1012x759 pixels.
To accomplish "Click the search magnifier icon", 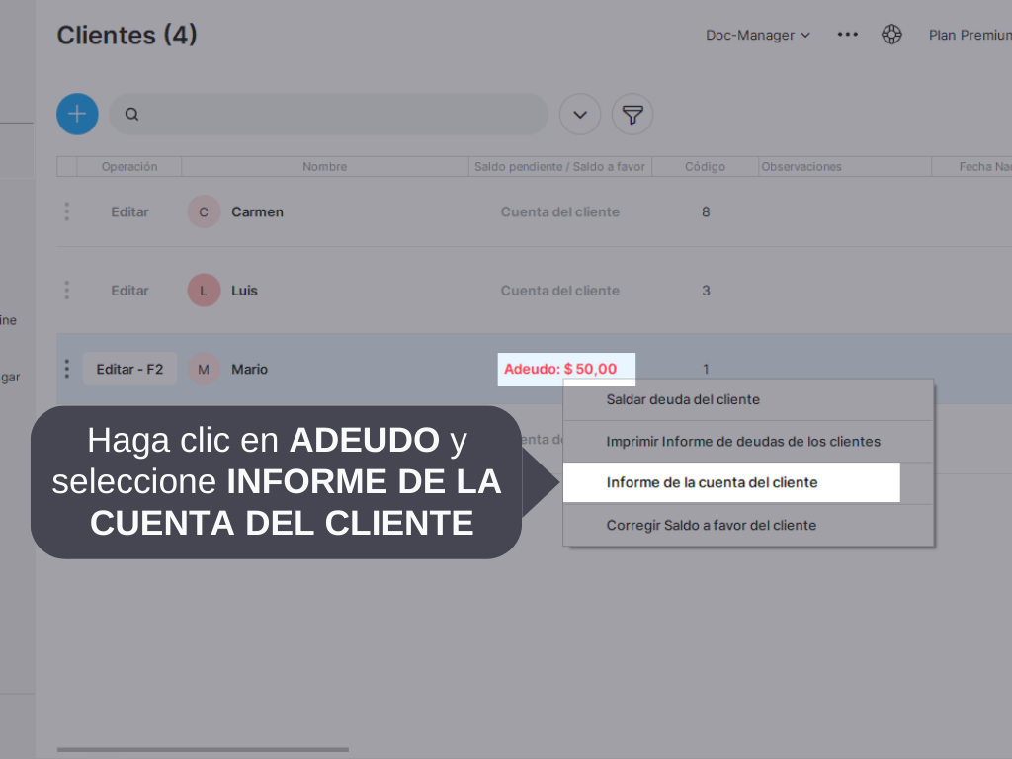I will point(131,115).
